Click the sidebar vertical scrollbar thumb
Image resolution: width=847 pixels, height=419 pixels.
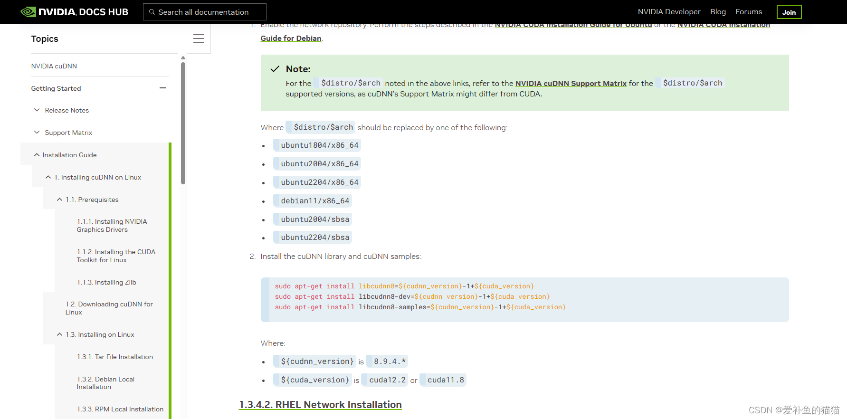[x=183, y=123]
